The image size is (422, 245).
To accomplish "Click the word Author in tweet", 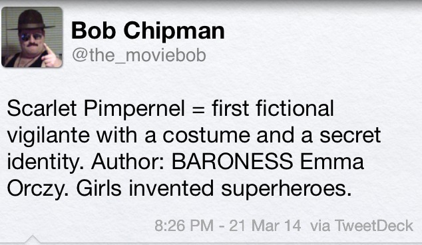I will click(x=128, y=162).
